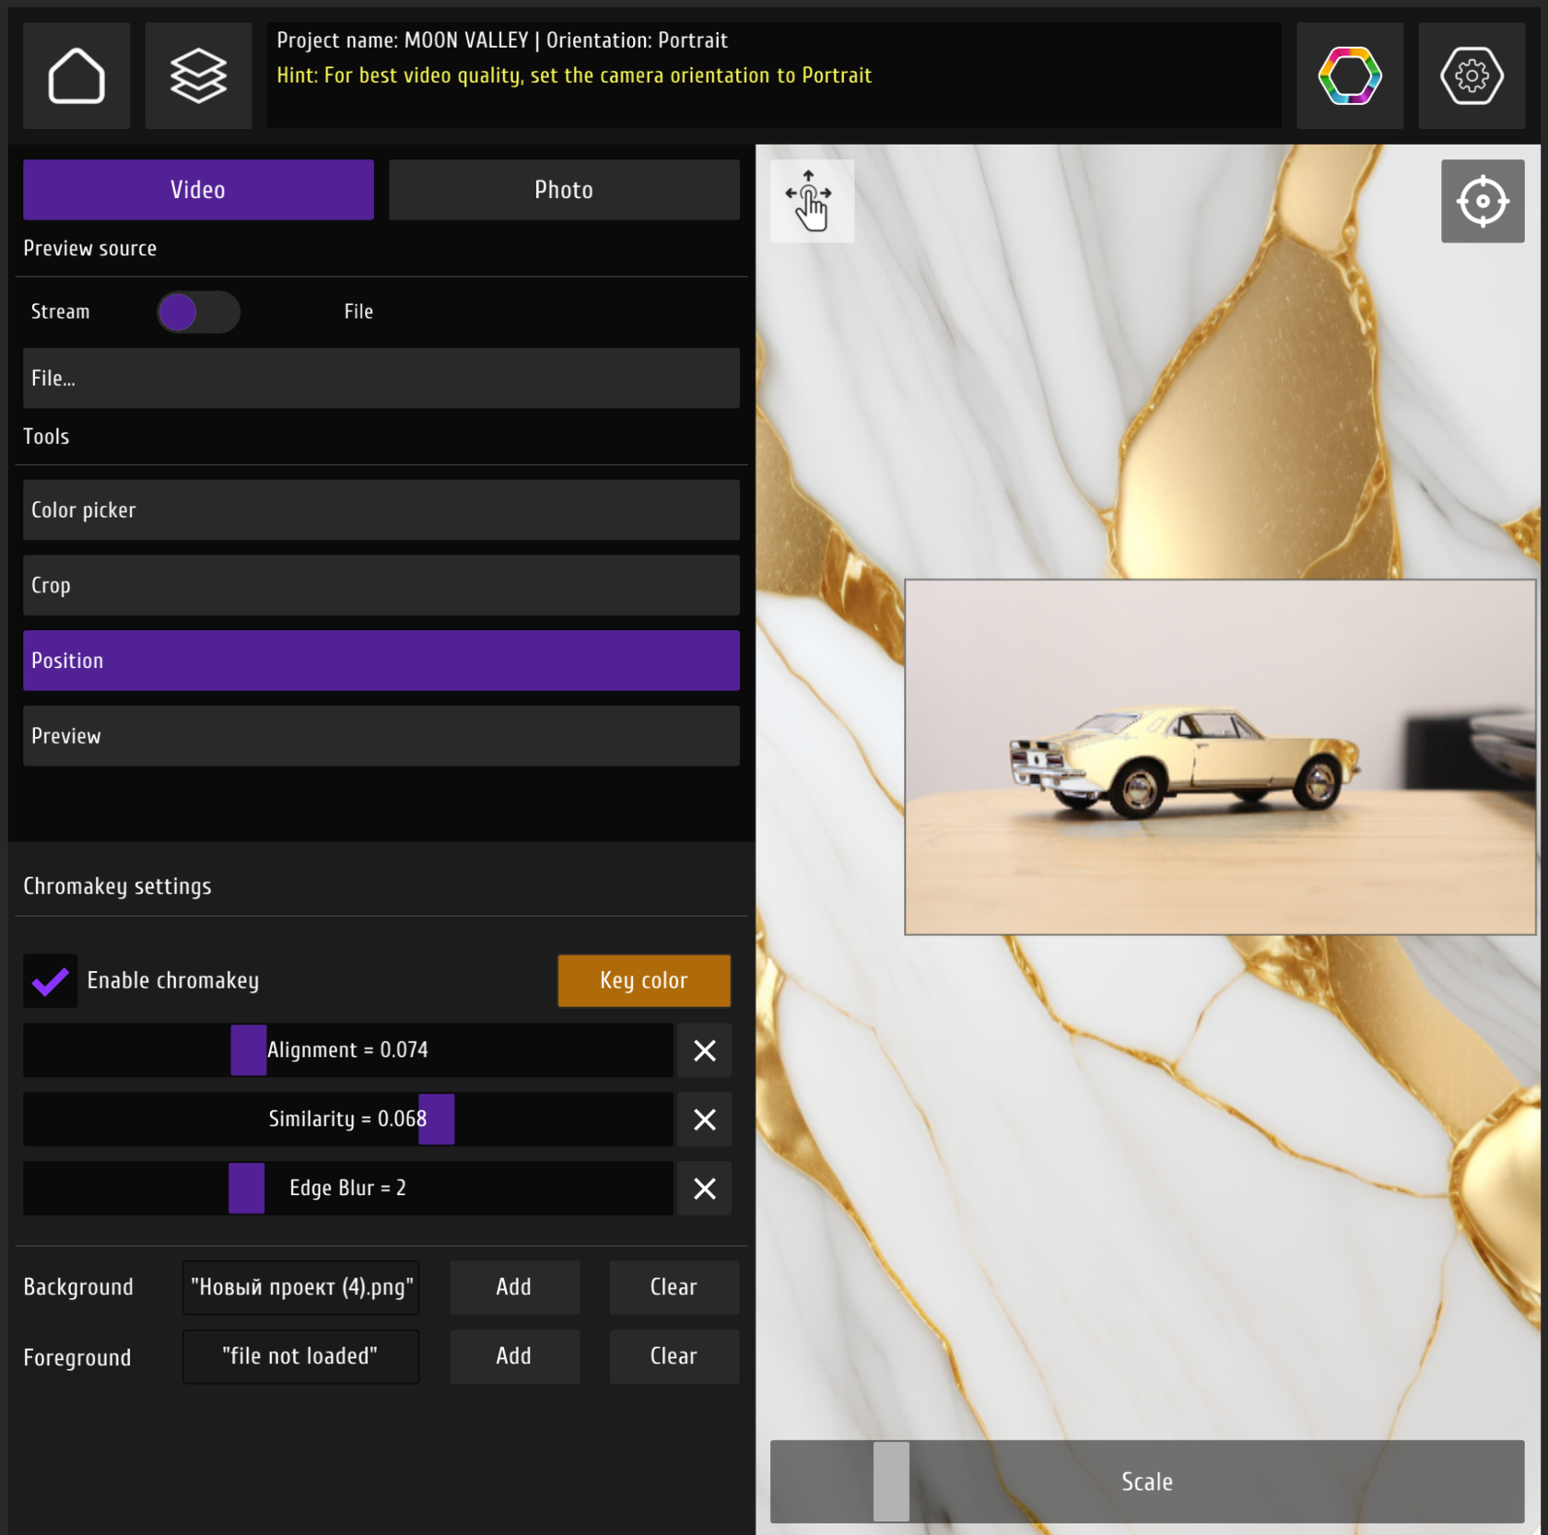
Task: Uncheck Enable chromakey checkbox
Action: (51, 981)
